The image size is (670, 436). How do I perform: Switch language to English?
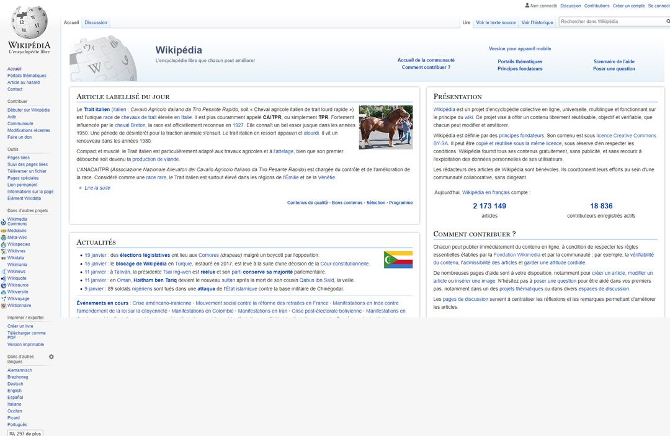pyautogui.click(x=14, y=391)
